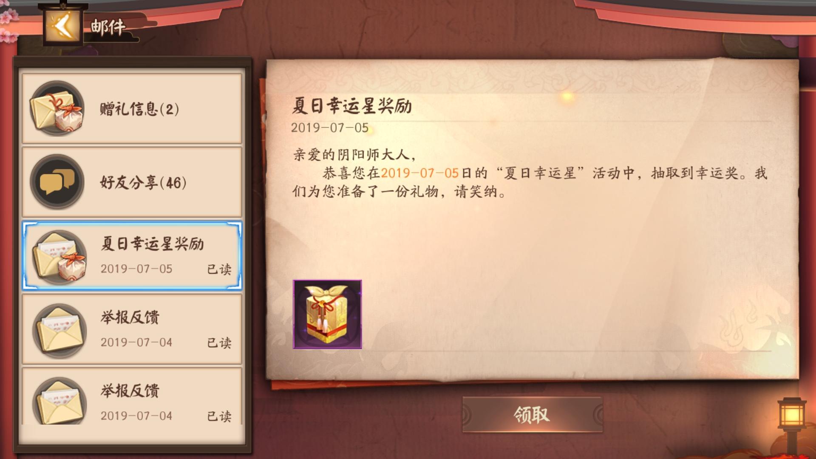Click the golden gift box reward item
The height and width of the screenshot is (459, 816).
tap(327, 314)
